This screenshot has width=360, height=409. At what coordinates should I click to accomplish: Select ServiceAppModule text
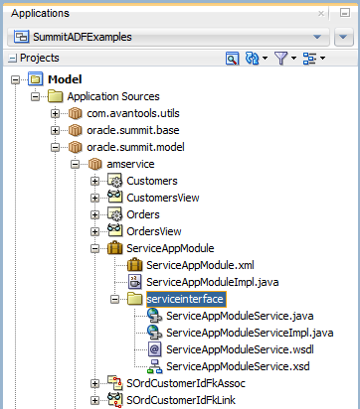(x=170, y=248)
